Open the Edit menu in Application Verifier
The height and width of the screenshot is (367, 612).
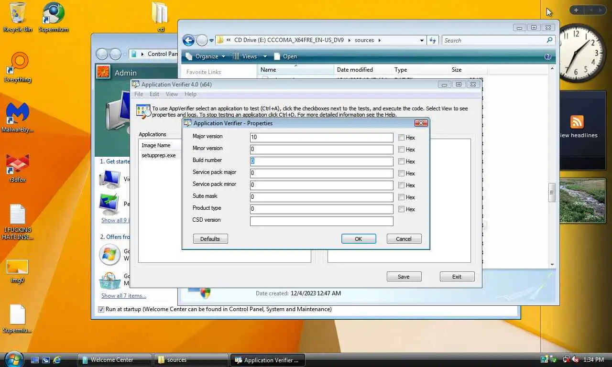point(154,94)
